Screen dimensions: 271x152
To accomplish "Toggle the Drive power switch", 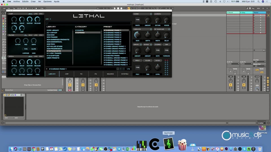I will tap(141, 45).
